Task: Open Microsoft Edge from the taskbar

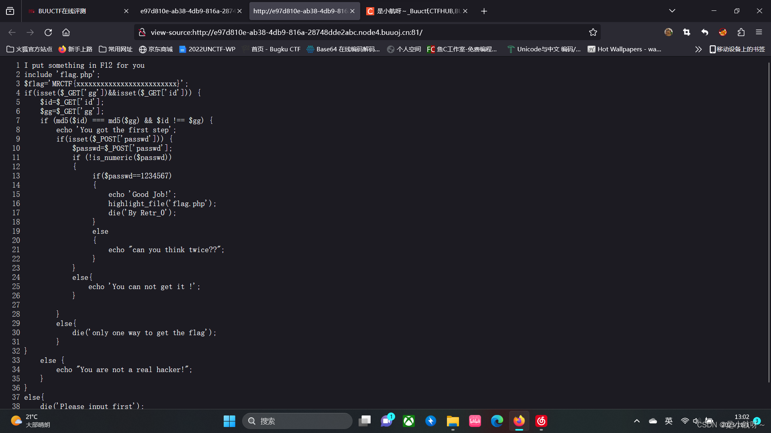Action: pos(497,421)
